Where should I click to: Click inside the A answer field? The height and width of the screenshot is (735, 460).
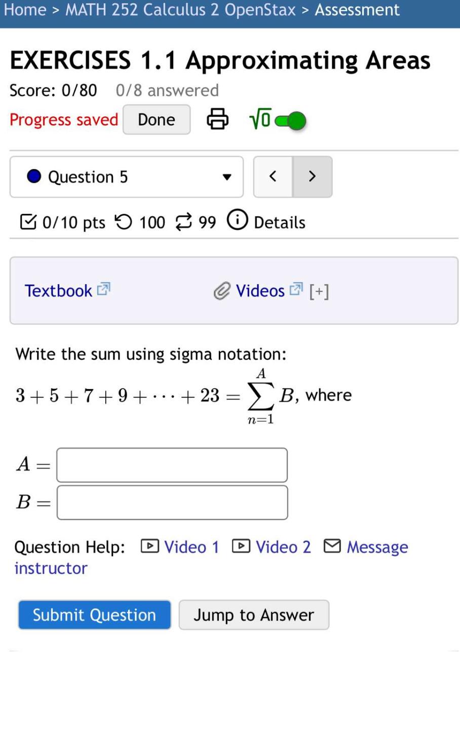pos(172,464)
